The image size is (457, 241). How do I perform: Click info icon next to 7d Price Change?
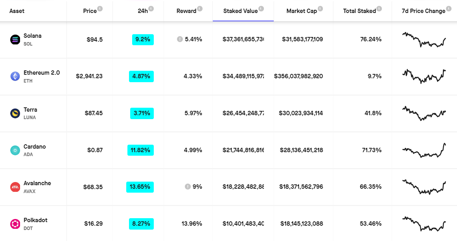click(449, 9)
